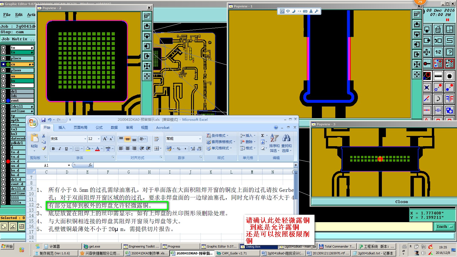
Task: Expand the Name Box dropdown arrow
Action: (x=69, y=165)
